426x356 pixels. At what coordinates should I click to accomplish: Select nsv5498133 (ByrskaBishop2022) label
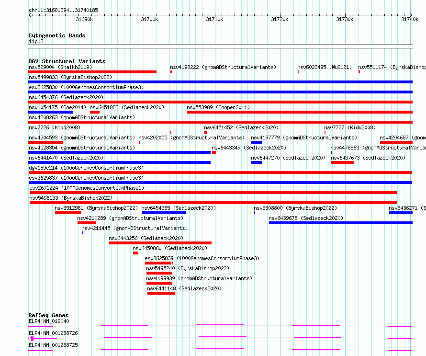coord(71,198)
